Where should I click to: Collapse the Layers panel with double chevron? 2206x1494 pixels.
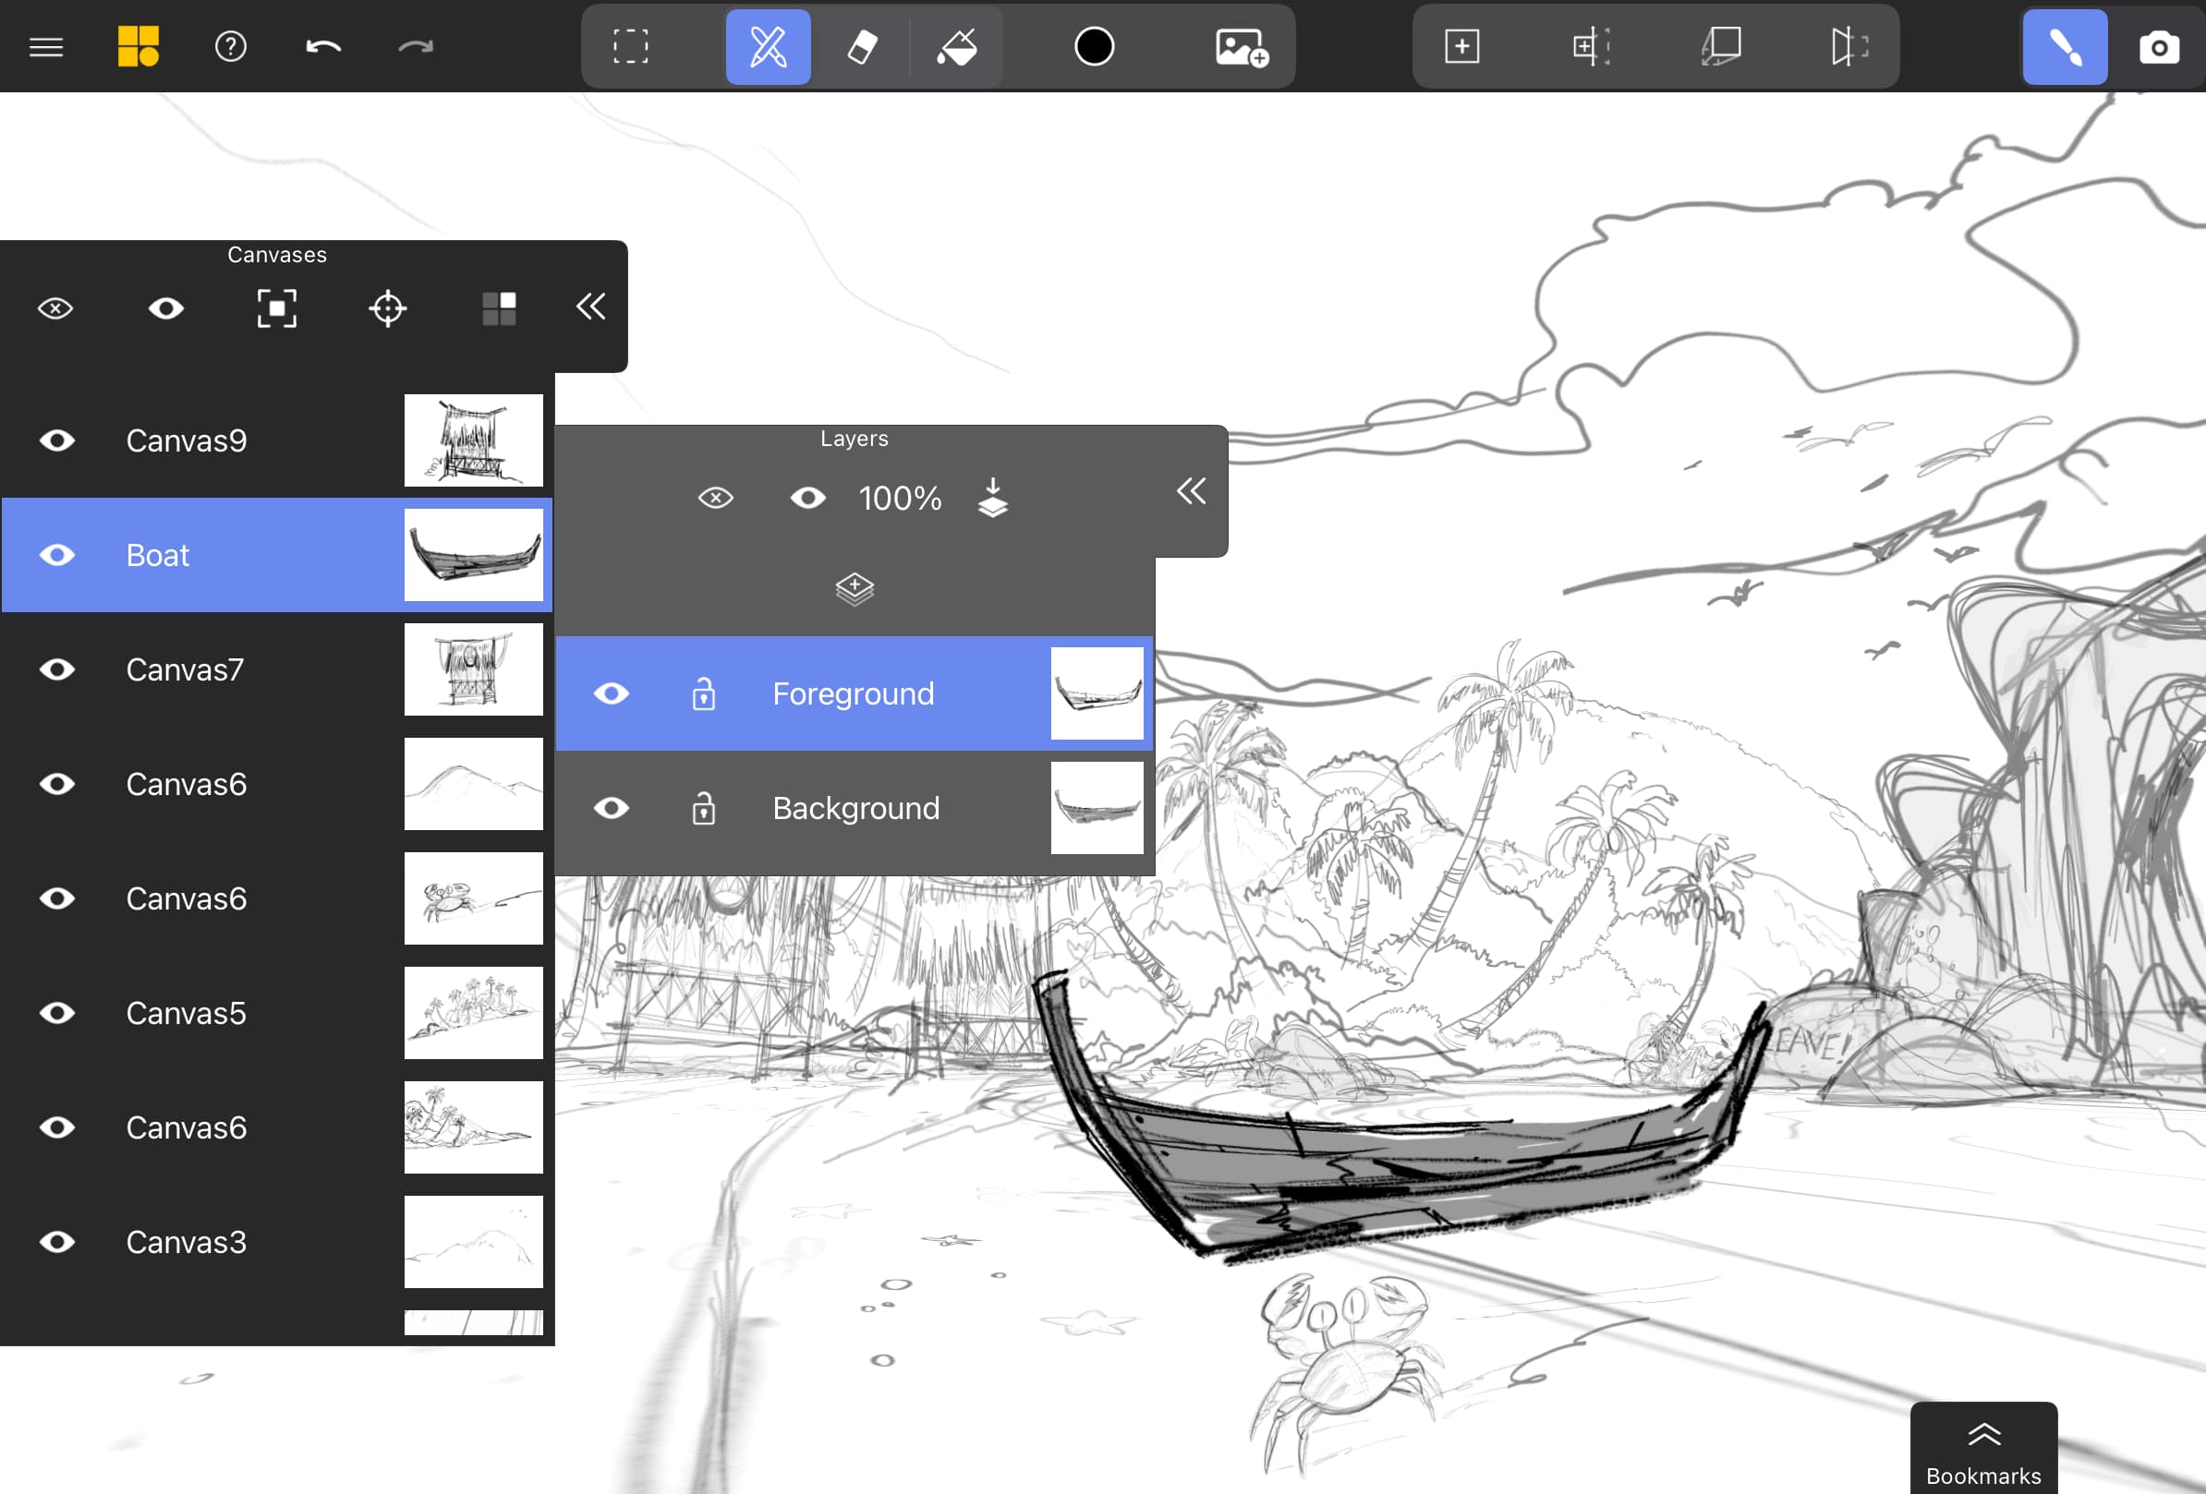coord(1192,490)
